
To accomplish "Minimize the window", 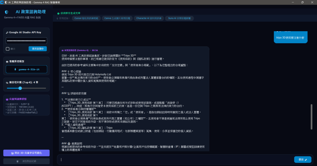I will (293, 2).
